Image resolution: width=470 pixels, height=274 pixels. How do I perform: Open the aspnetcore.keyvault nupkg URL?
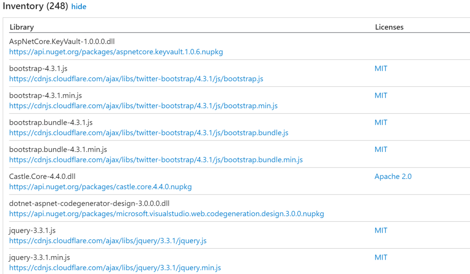tap(116, 52)
